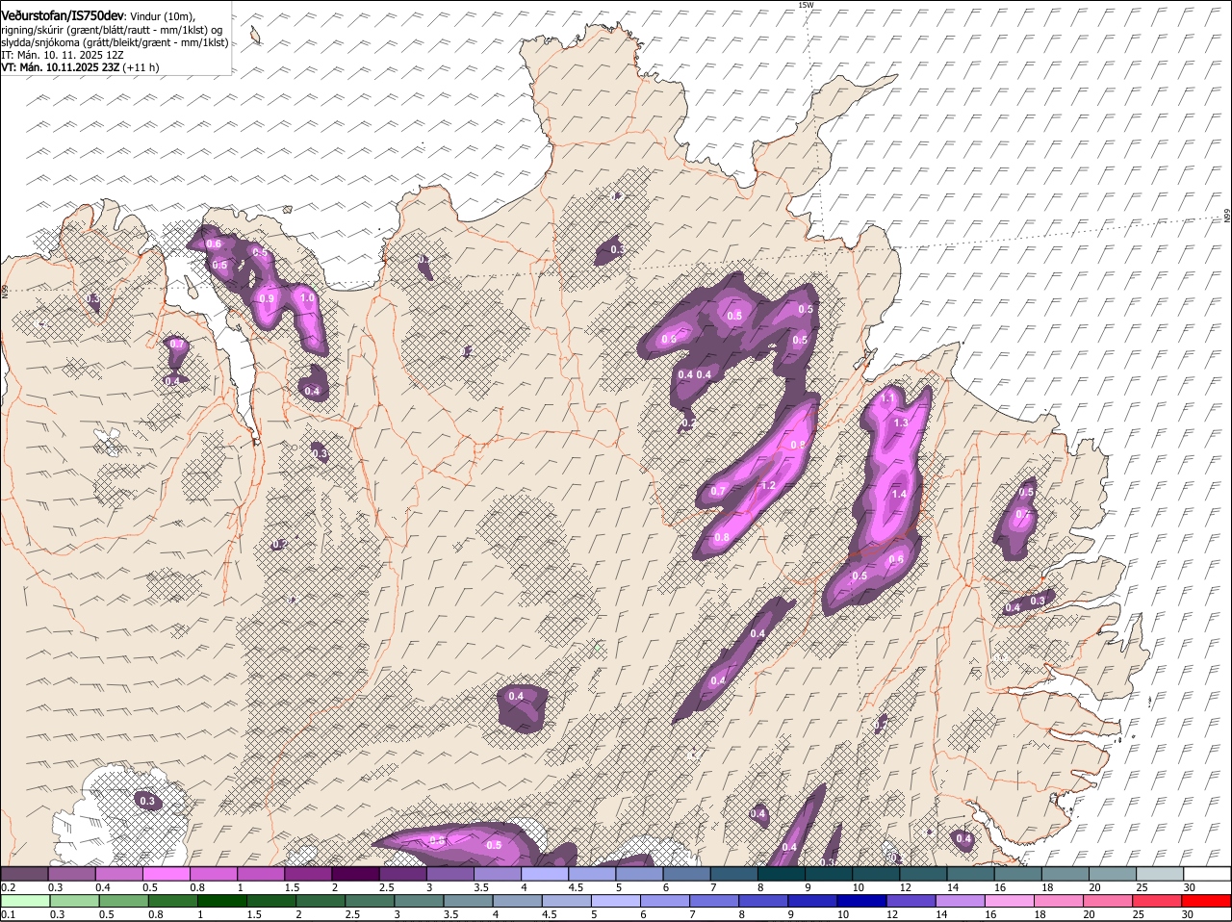Click the 1.1 snowfall value on the map
Screen dimensions: 1232x922
click(x=888, y=397)
